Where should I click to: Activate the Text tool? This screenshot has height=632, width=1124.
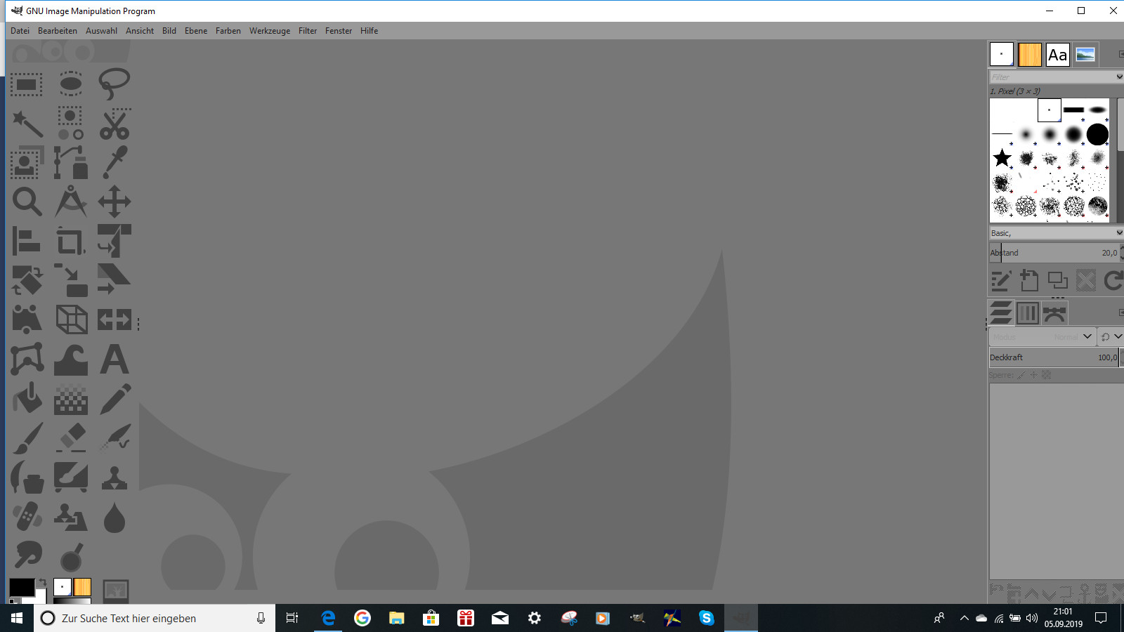[114, 360]
